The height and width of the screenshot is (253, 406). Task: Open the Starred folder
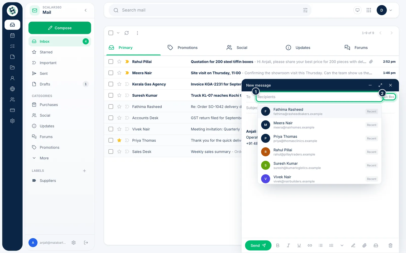point(60,52)
